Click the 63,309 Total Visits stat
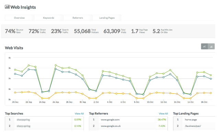The image size is (218, 133). point(115,31)
